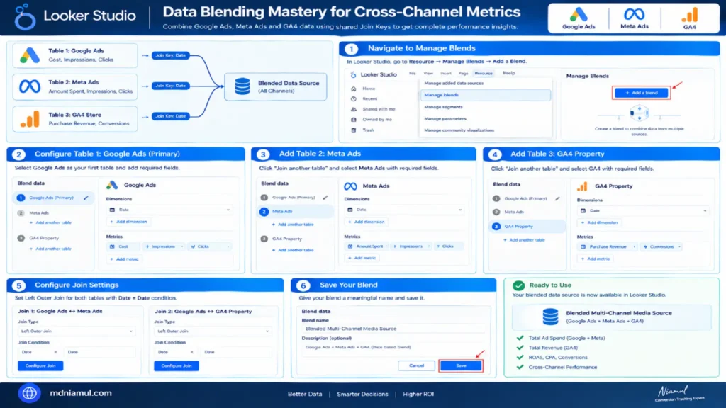Select highlighted Meta Ads row in step 3 list
This screenshot has width=726, height=408.
click(x=296, y=211)
